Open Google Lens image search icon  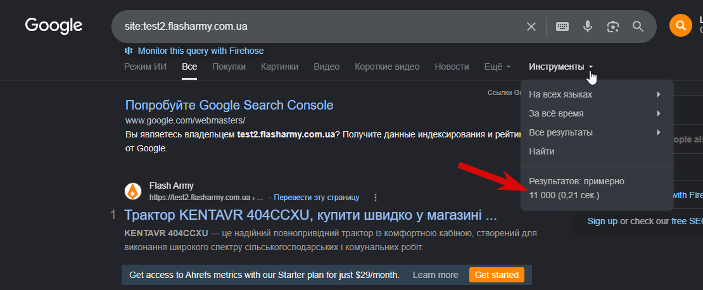613,27
